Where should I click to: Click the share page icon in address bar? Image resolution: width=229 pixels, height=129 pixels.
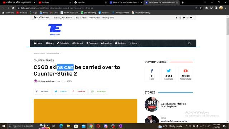196,8
